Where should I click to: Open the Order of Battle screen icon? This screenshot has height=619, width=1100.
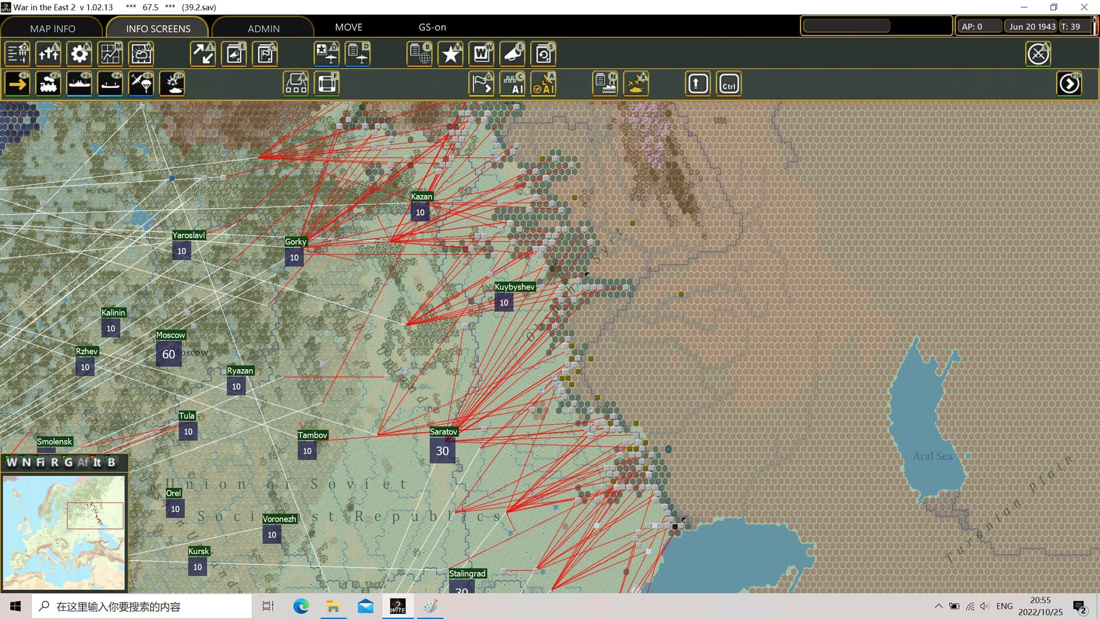point(18,54)
